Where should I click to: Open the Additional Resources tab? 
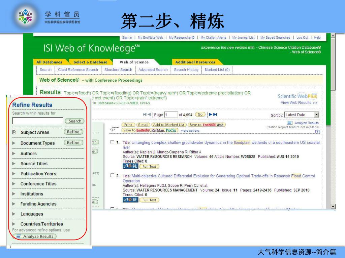point(195,62)
